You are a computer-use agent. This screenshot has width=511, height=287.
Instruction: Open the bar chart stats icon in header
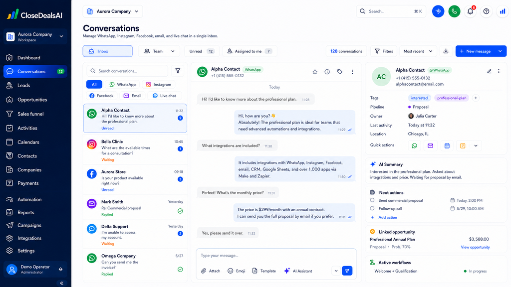(x=502, y=11)
